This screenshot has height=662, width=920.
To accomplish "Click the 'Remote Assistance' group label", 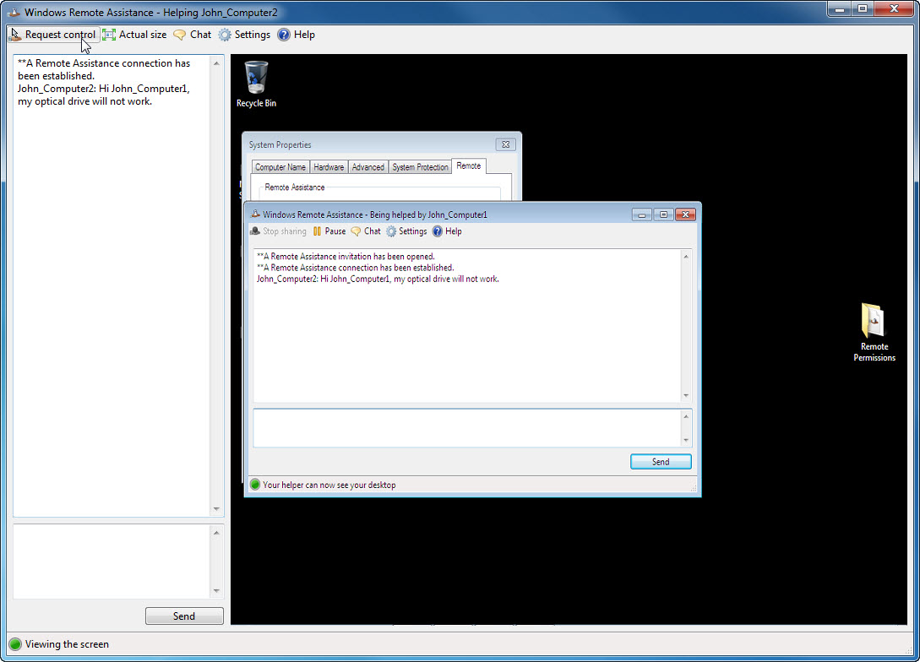I will (x=295, y=187).
